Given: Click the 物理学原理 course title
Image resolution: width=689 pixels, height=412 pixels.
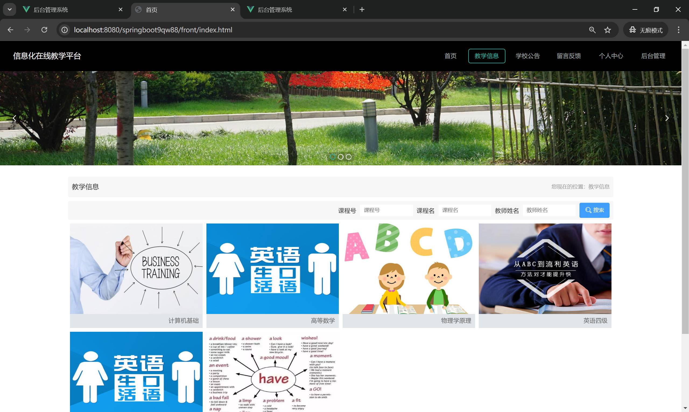Looking at the screenshot, I should [456, 321].
